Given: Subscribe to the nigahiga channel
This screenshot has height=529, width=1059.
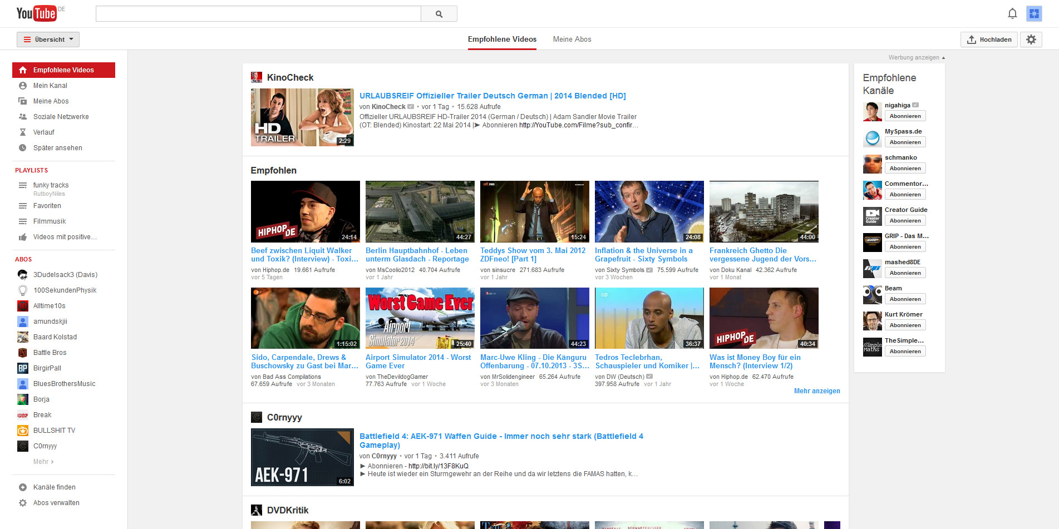Looking at the screenshot, I should [905, 116].
